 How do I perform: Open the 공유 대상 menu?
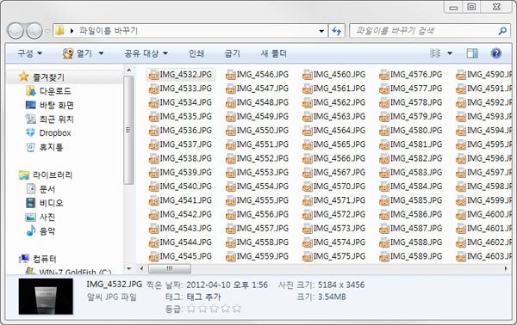(146, 53)
